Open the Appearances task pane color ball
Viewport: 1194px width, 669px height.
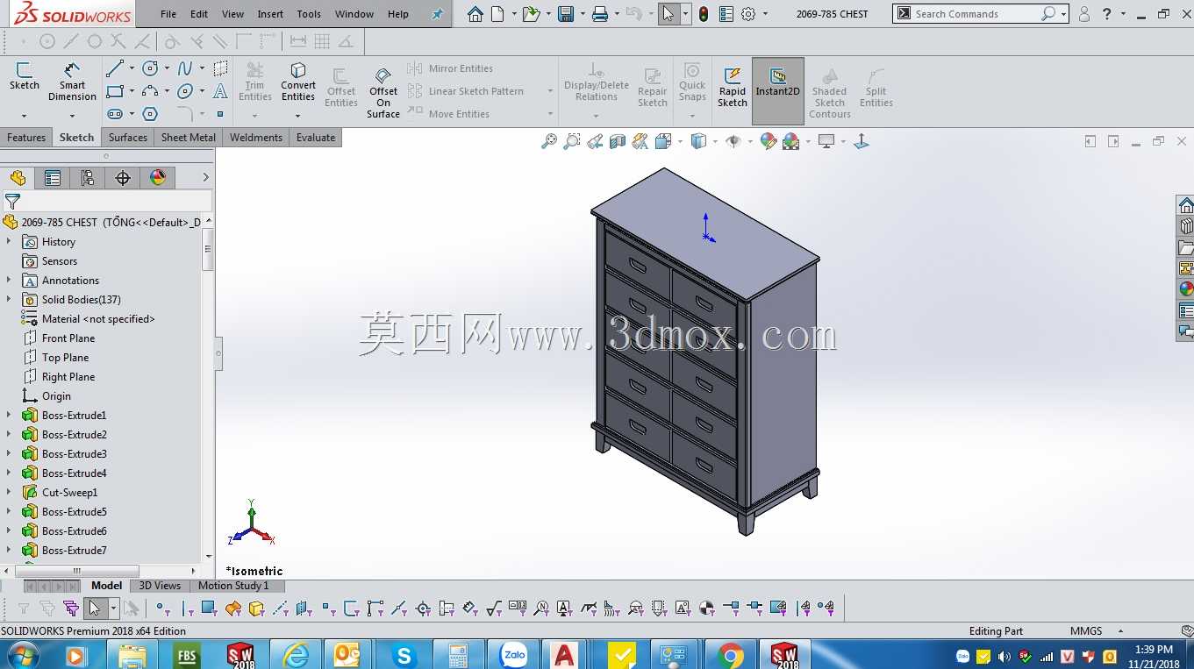click(x=1186, y=289)
